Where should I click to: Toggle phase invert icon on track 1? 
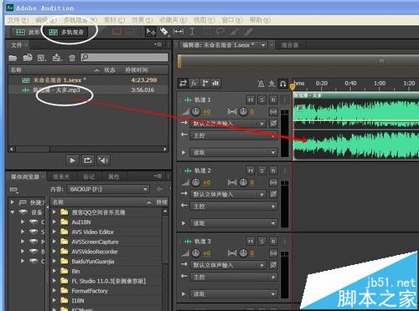tap(273, 123)
